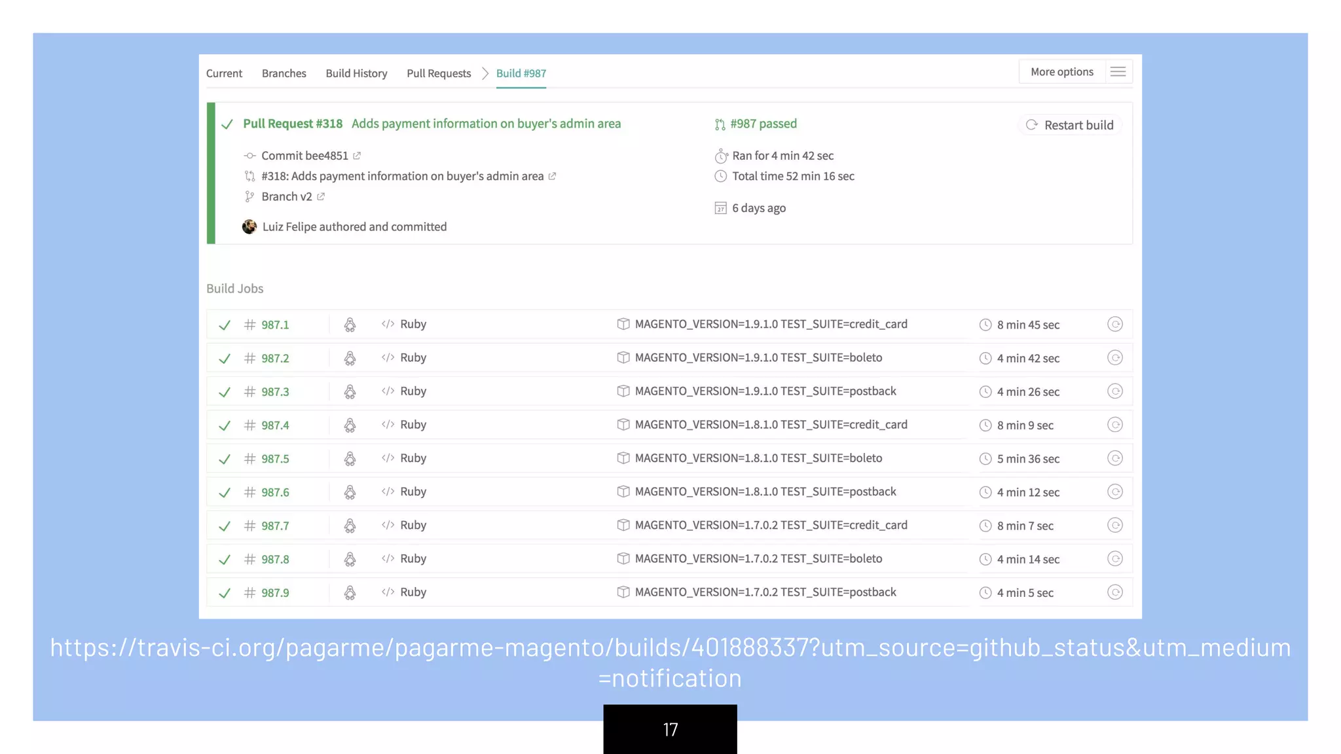Click the Restart build button
This screenshot has width=1341, height=754.
pyautogui.click(x=1070, y=125)
